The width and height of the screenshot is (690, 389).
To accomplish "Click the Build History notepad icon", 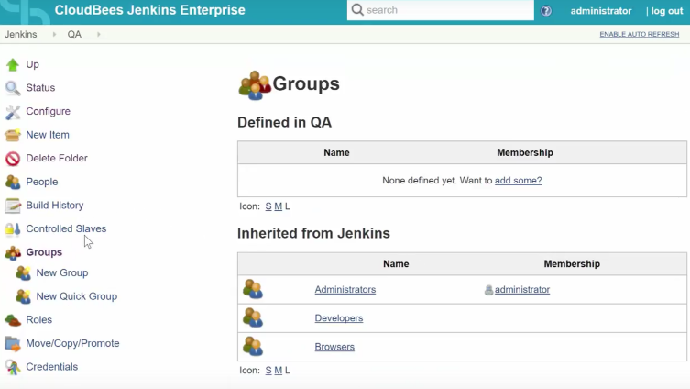I will click(x=12, y=206).
